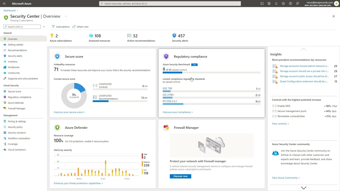Open portal settings gear
Image resolution: width=340 pixels, height=191 pixels.
point(283,4)
